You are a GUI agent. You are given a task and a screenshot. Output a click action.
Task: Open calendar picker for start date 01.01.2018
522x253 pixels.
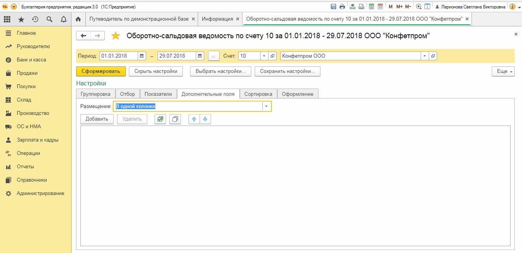point(142,56)
